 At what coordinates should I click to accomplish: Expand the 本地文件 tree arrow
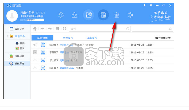point(8,36)
